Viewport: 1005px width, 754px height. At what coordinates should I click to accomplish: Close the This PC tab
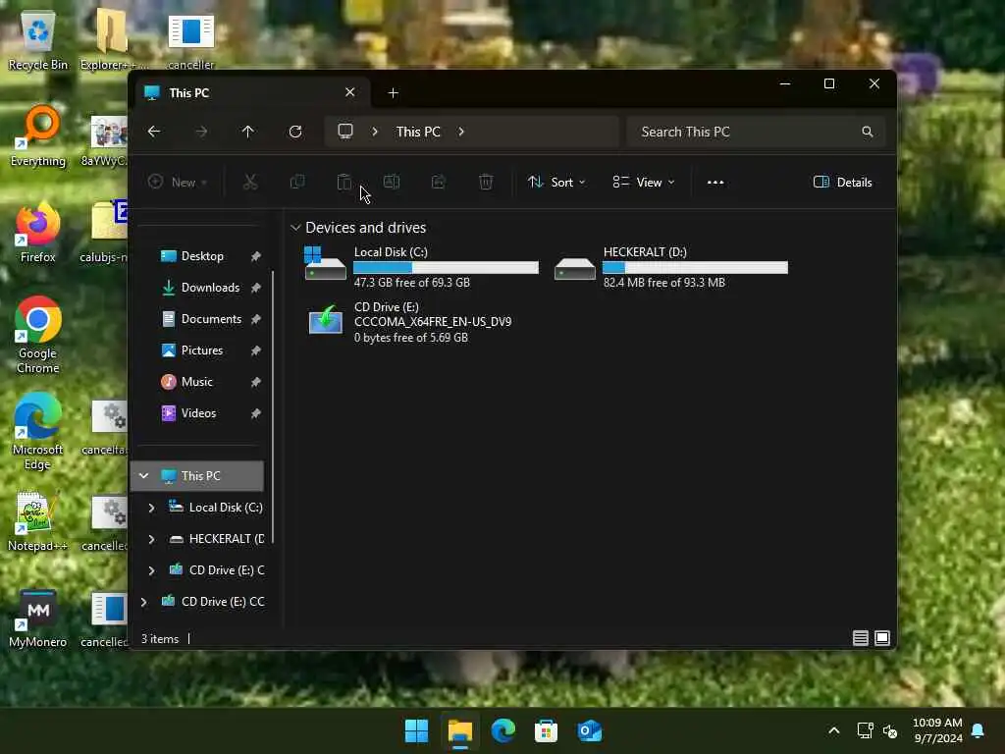(350, 92)
